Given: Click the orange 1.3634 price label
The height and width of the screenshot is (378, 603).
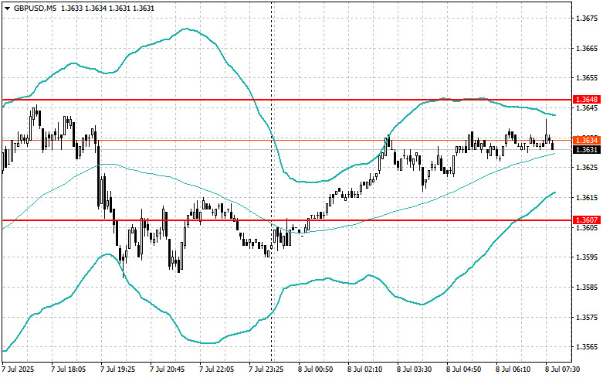Looking at the screenshot, I should [x=587, y=140].
